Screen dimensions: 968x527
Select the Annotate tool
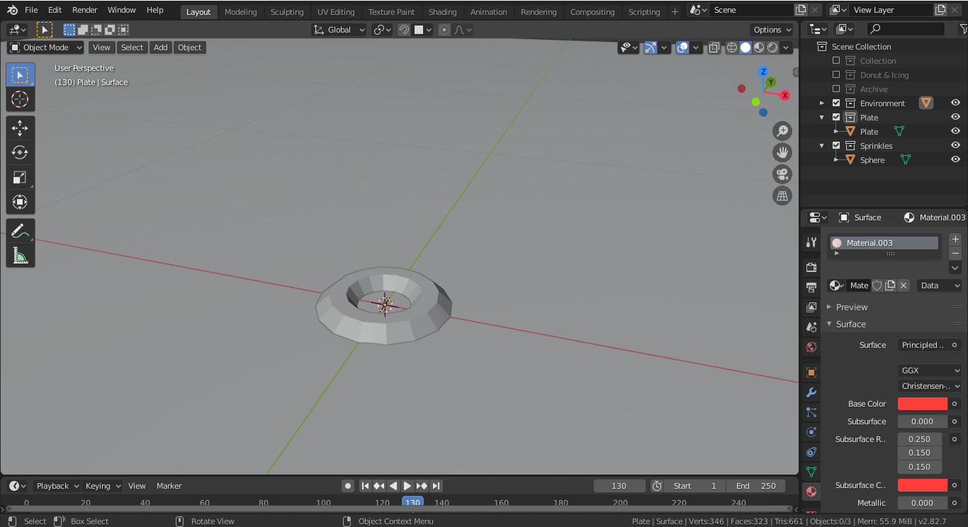(20, 231)
